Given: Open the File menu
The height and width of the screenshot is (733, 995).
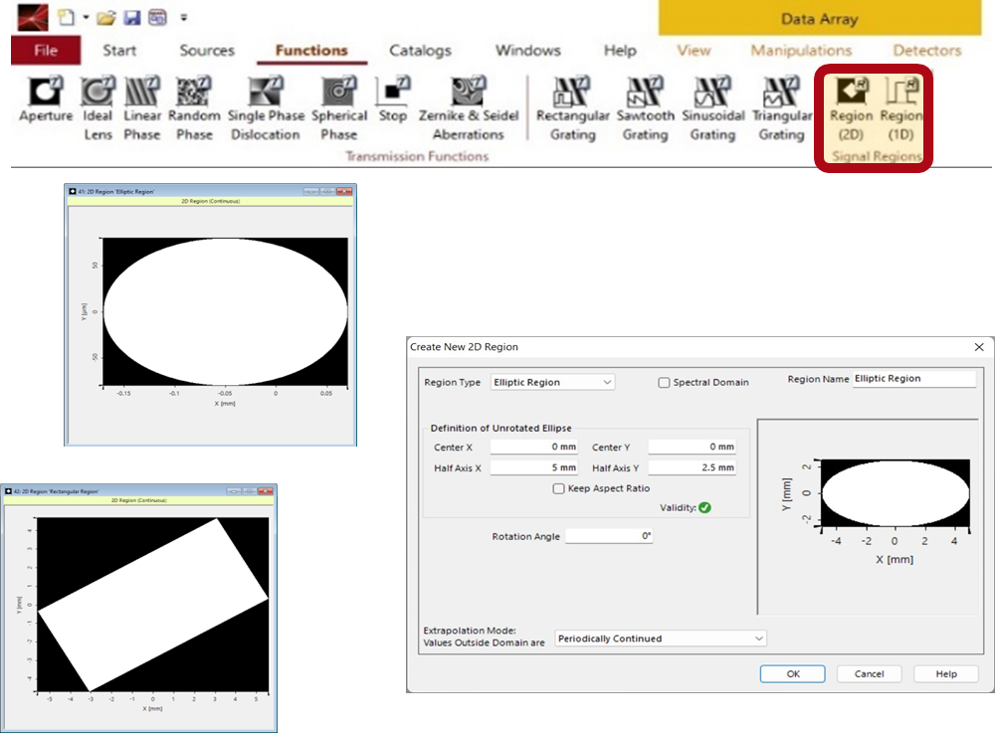Looking at the screenshot, I should point(46,50).
